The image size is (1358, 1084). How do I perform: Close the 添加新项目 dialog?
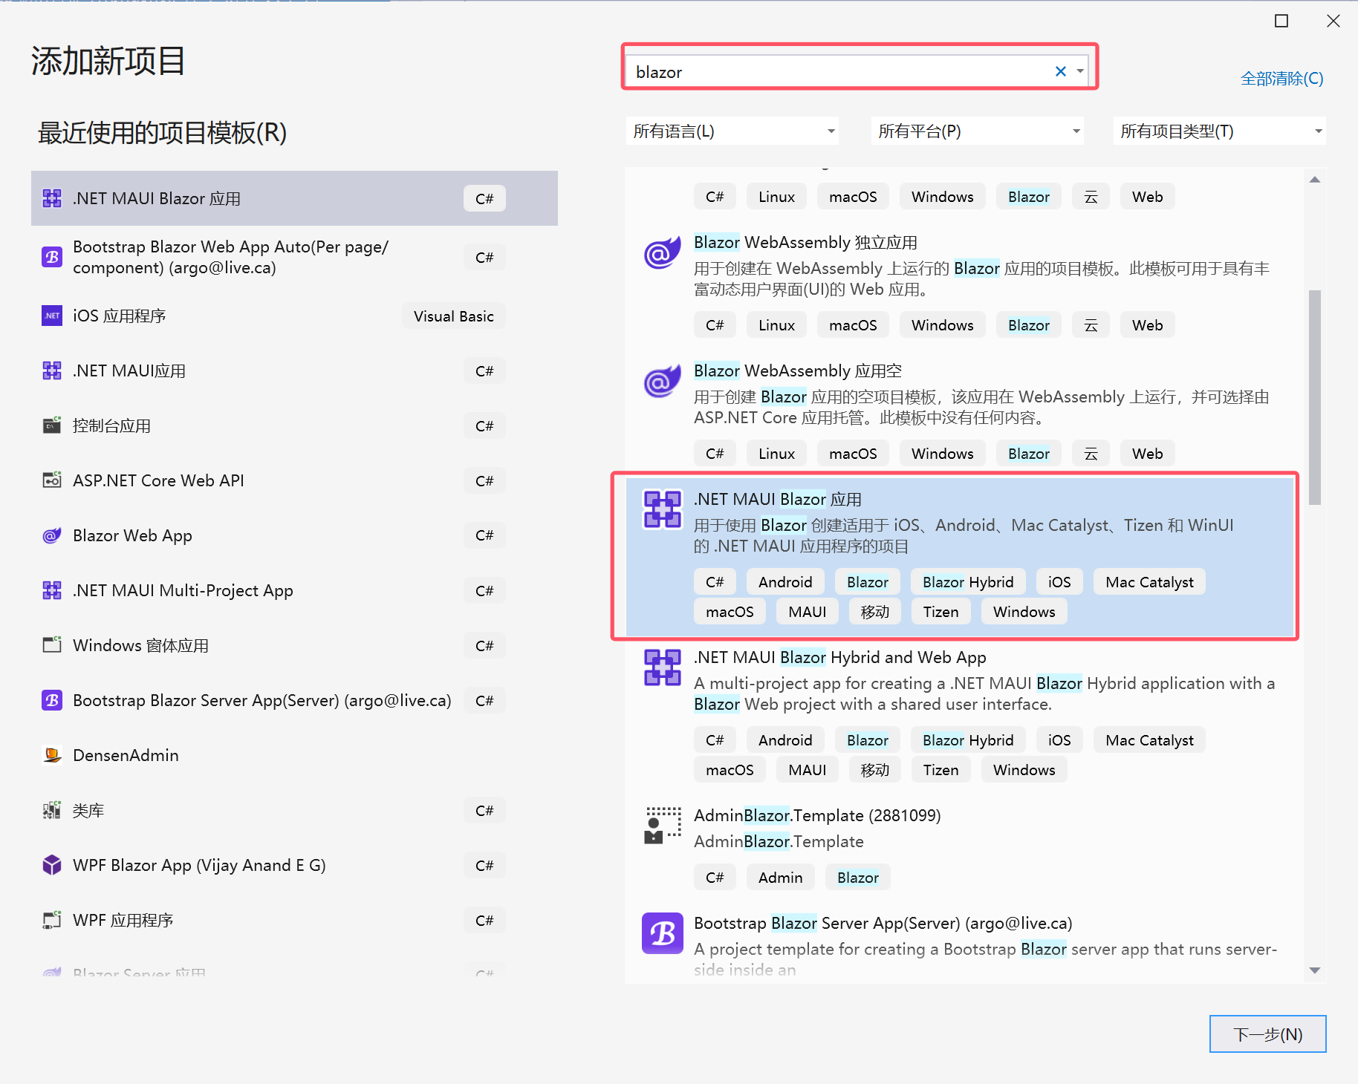click(1333, 21)
